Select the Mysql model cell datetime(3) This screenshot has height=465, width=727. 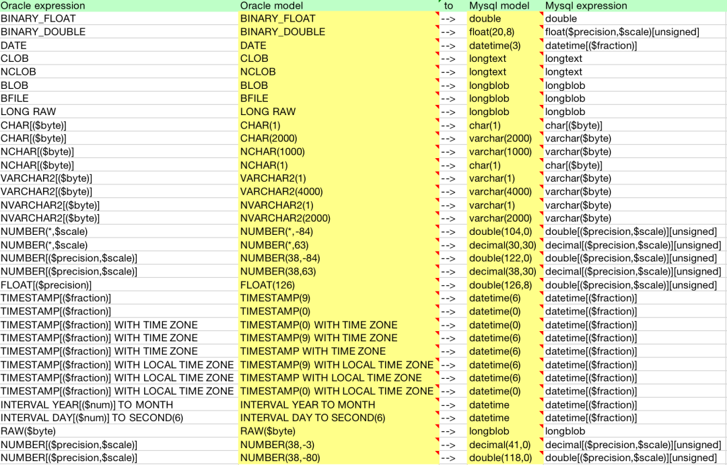pyautogui.click(x=505, y=46)
